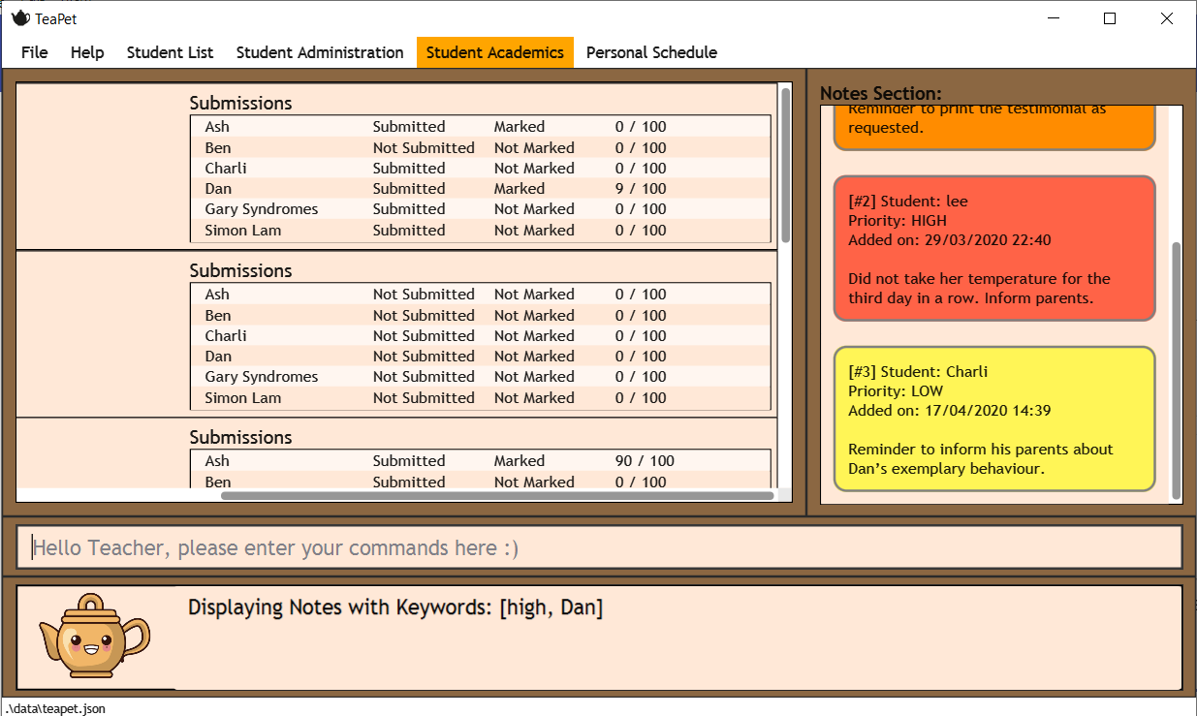This screenshot has width=1197, height=716.
Task: Click 'Priority: HIGH' text in red note
Action: pyautogui.click(x=898, y=221)
